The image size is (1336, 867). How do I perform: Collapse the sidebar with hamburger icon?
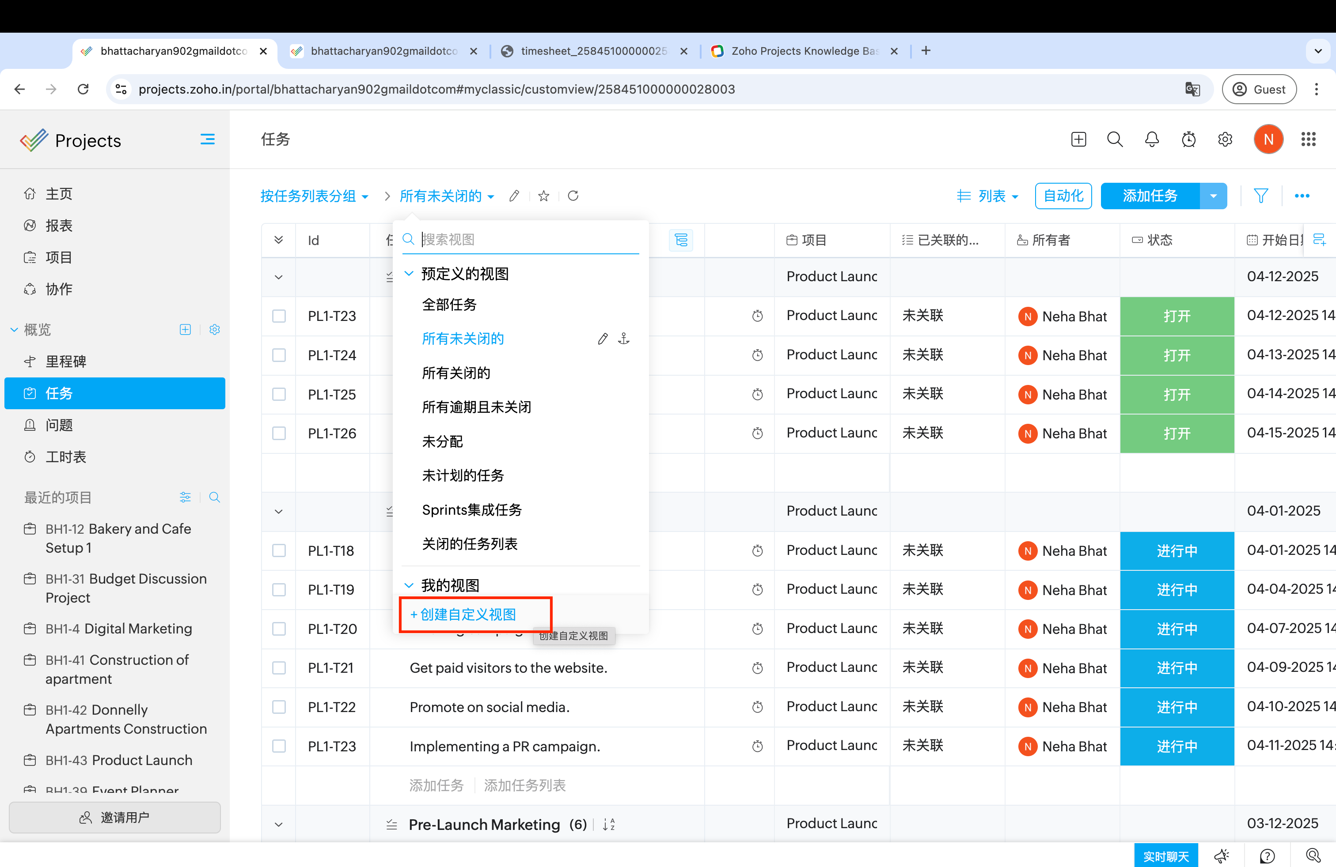pyautogui.click(x=207, y=139)
